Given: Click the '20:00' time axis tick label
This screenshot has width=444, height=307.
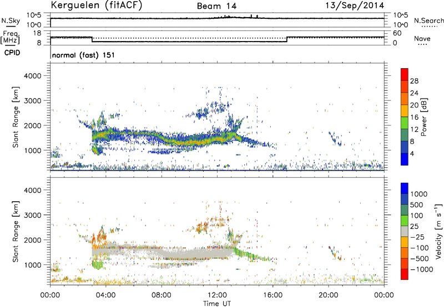Looking at the screenshot, I should point(329,295).
